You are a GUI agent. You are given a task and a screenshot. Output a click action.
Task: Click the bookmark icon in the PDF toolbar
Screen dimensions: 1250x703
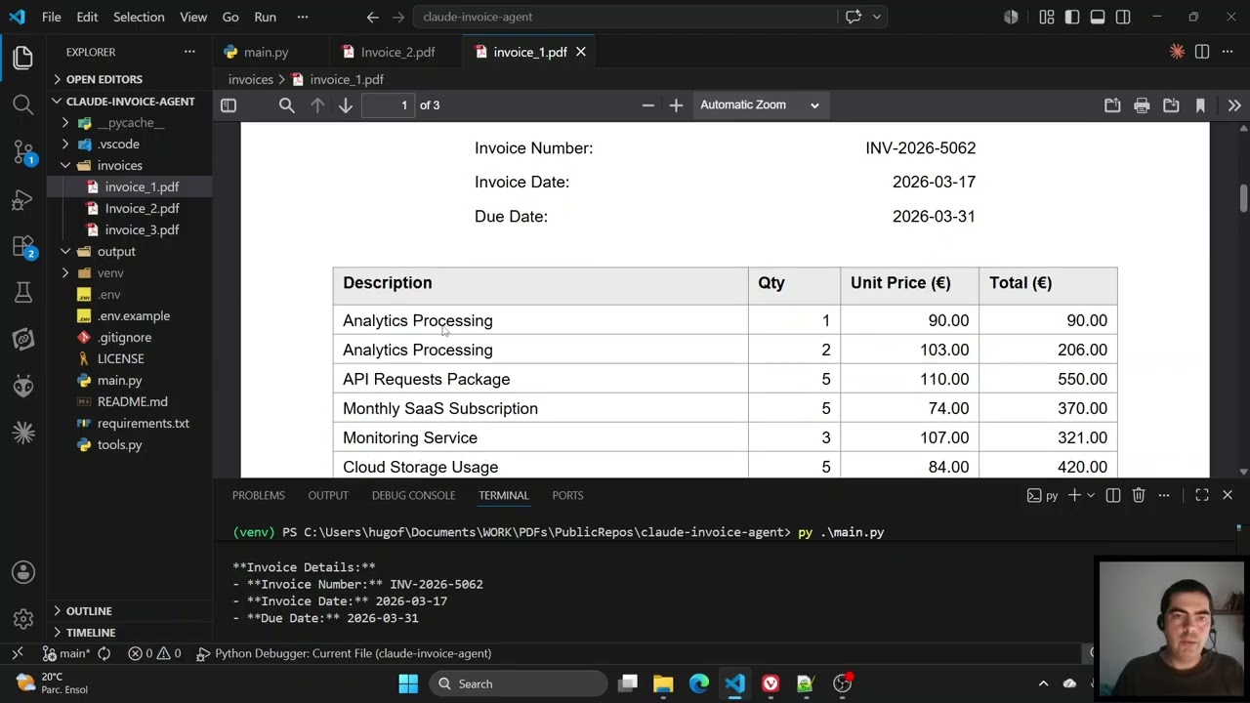coord(1200,105)
